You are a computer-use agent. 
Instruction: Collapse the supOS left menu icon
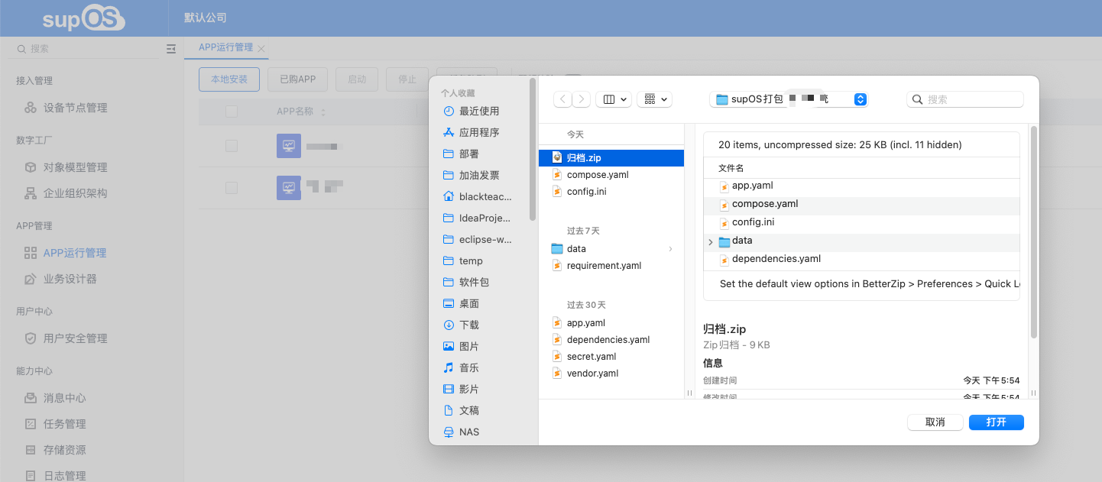pyautogui.click(x=171, y=49)
